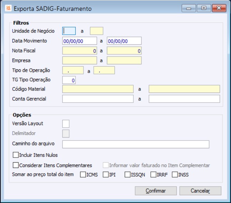Click the Conta Gerencial start field
This screenshot has width=231, height=203.
[98, 99]
